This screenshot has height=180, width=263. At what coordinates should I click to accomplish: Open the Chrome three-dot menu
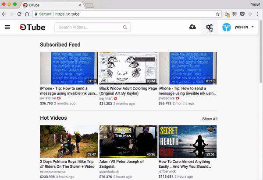(x=258, y=14)
